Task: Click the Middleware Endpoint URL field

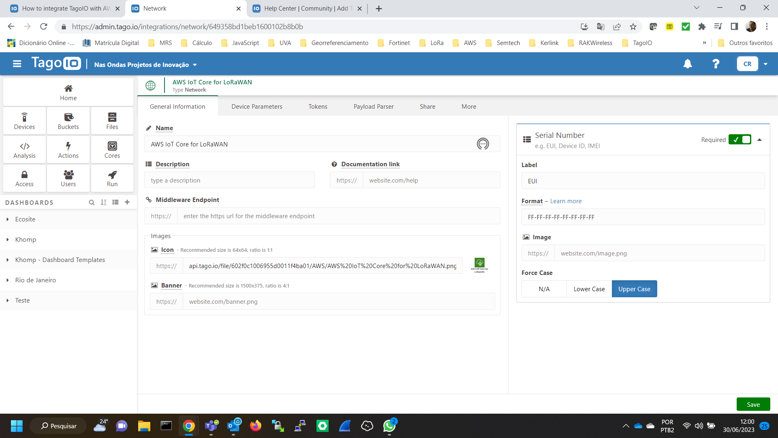Action: coord(338,216)
